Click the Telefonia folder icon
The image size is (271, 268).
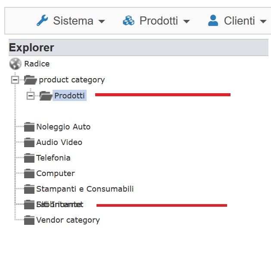(x=29, y=158)
